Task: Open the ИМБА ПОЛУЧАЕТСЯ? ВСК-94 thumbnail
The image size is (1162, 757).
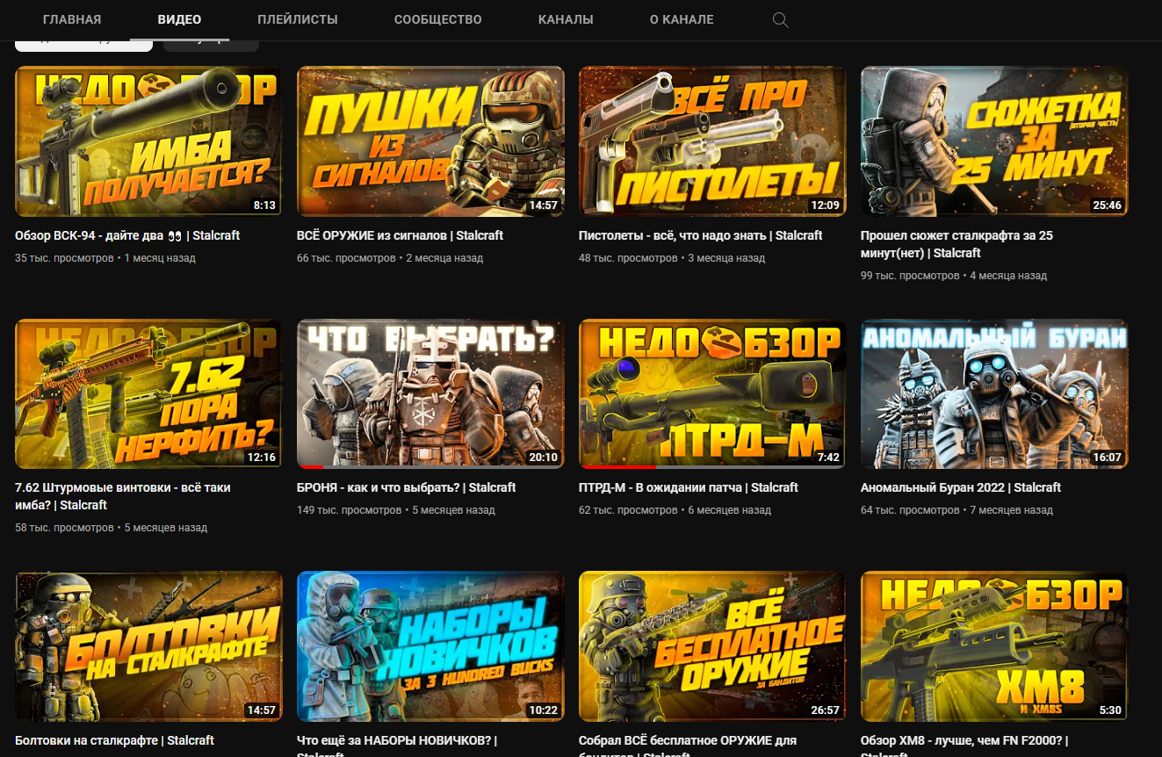Action: point(148,141)
